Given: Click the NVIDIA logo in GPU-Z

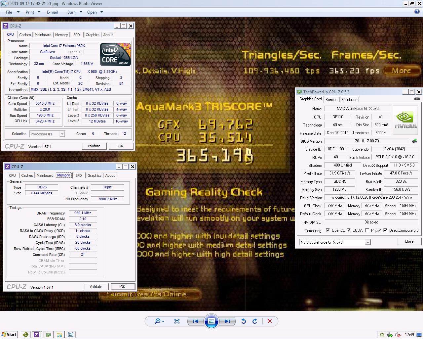Looking at the screenshot, I should click(x=406, y=120).
